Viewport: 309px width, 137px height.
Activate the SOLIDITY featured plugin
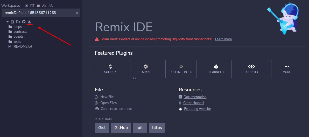tap(110, 69)
